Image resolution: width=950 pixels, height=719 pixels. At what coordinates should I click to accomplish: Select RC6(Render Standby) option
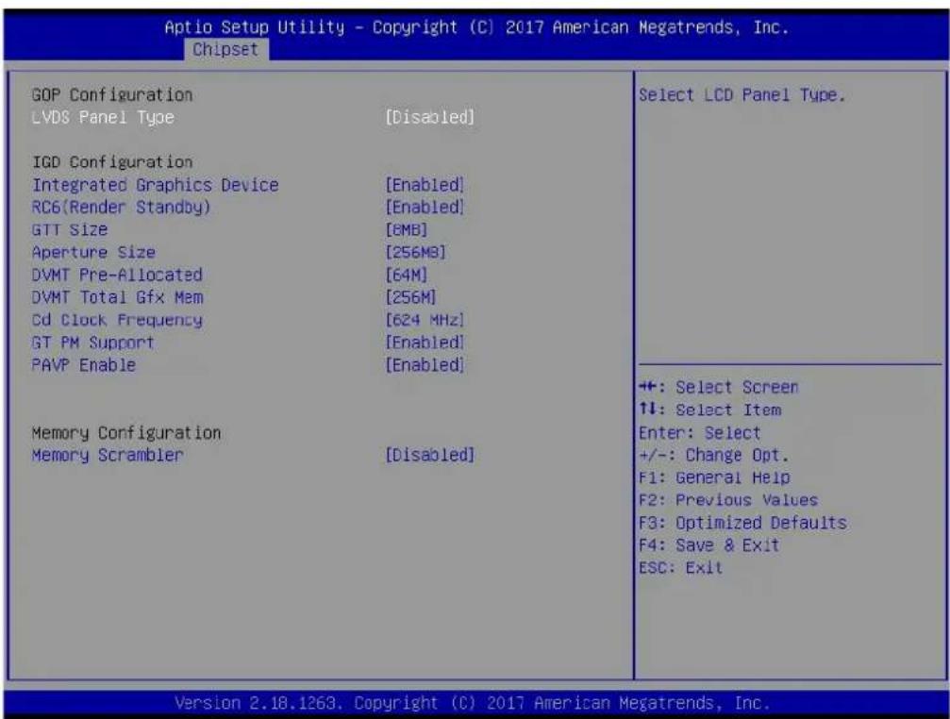(121, 208)
